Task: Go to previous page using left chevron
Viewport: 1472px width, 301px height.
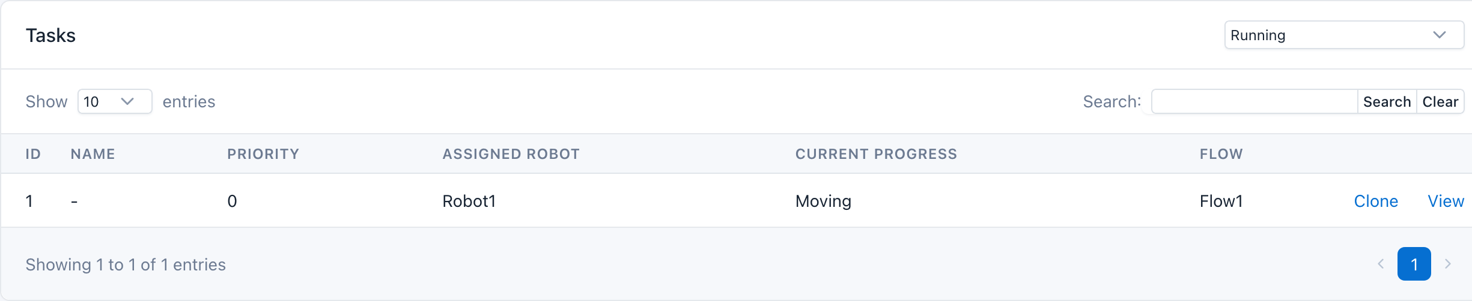Action: pos(1381,264)
